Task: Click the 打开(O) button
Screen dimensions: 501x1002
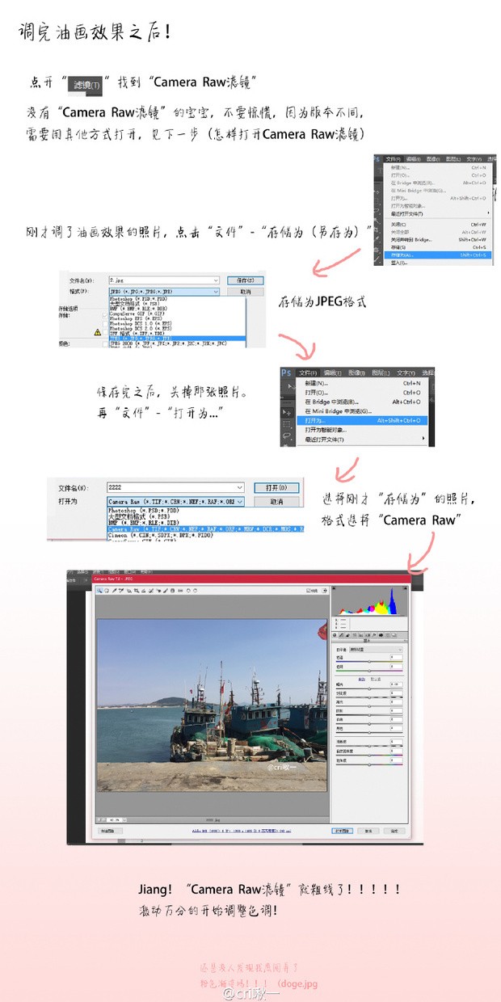Action: tap(276, 488)
